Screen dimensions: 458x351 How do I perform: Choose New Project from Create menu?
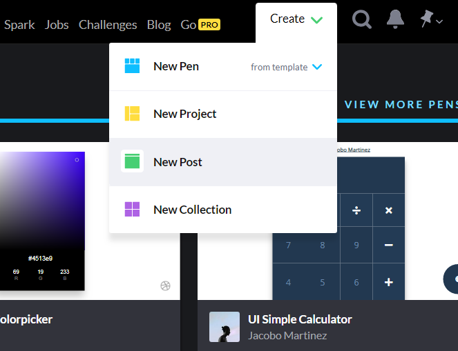tap(223, 114)
